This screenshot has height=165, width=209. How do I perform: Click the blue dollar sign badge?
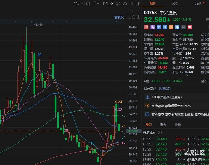coord(165,27)
